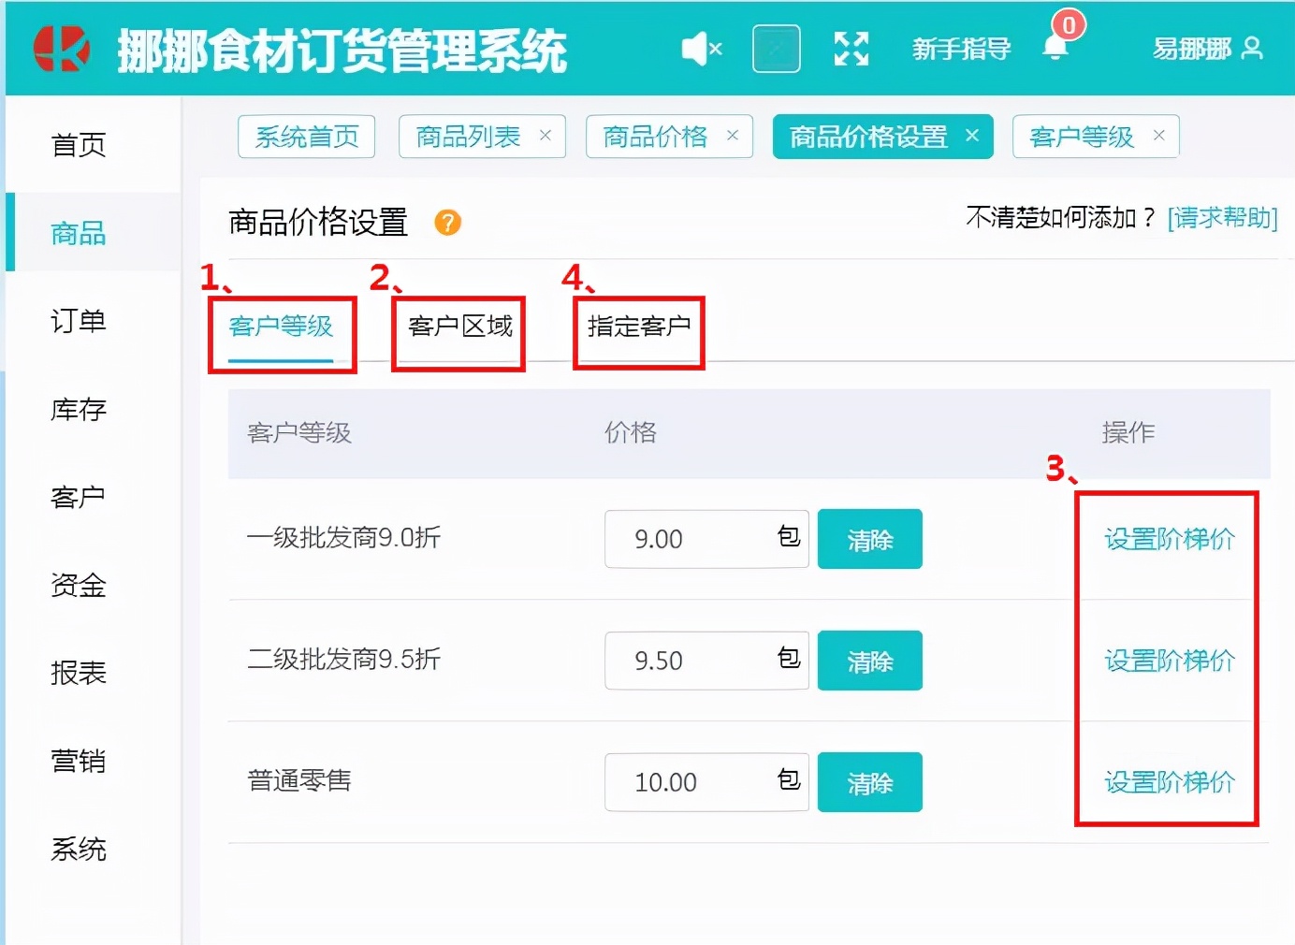Open notifications via the bell icon
Screen dimensions: 1295x945
click(1054, 49)
